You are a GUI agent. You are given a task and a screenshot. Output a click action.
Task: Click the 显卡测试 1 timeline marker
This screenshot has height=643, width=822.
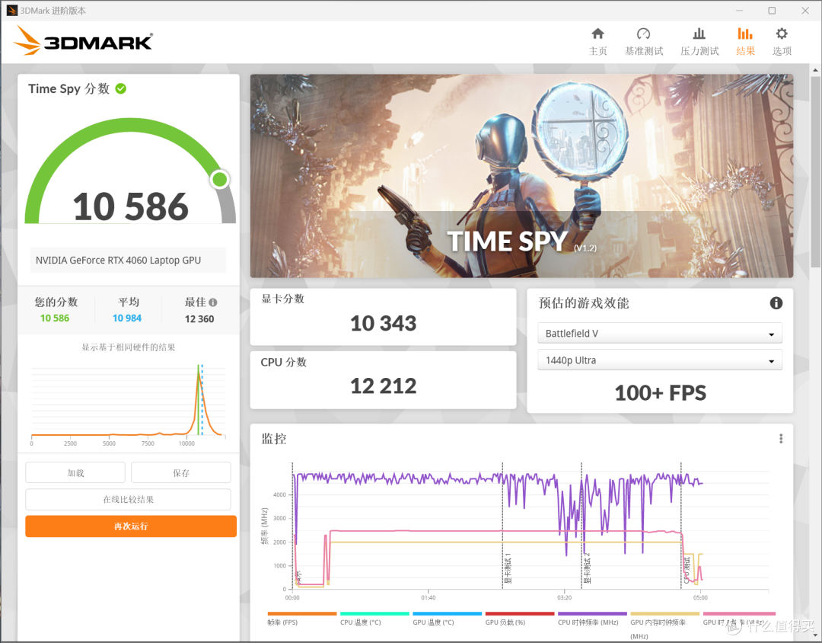507,568
